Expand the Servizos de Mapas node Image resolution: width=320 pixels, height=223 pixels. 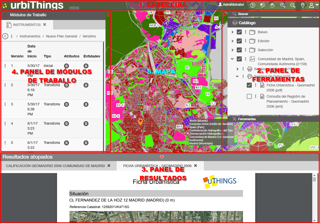pyautogui.click(x=237, y=69)
